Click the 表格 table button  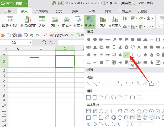[x=42, y=22]
